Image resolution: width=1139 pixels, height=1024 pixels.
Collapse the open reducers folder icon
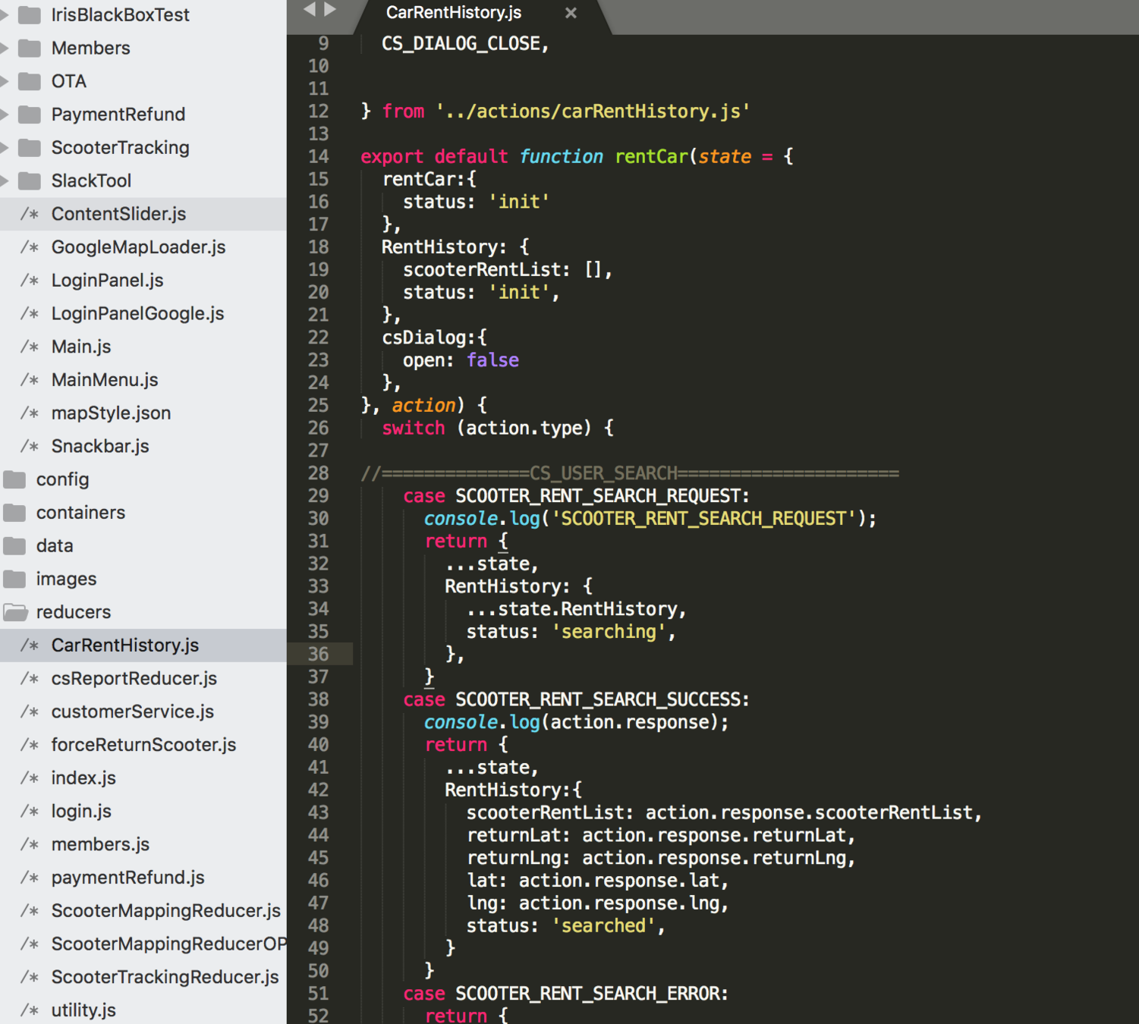pyautogui.click(x=15, y=612)
